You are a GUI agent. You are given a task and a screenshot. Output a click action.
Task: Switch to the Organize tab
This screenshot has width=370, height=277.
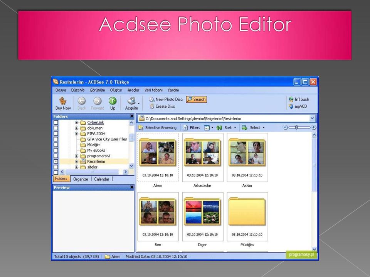[81, 179]
